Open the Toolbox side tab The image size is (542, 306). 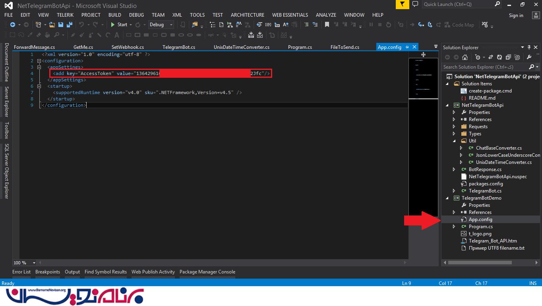[7, 130]
